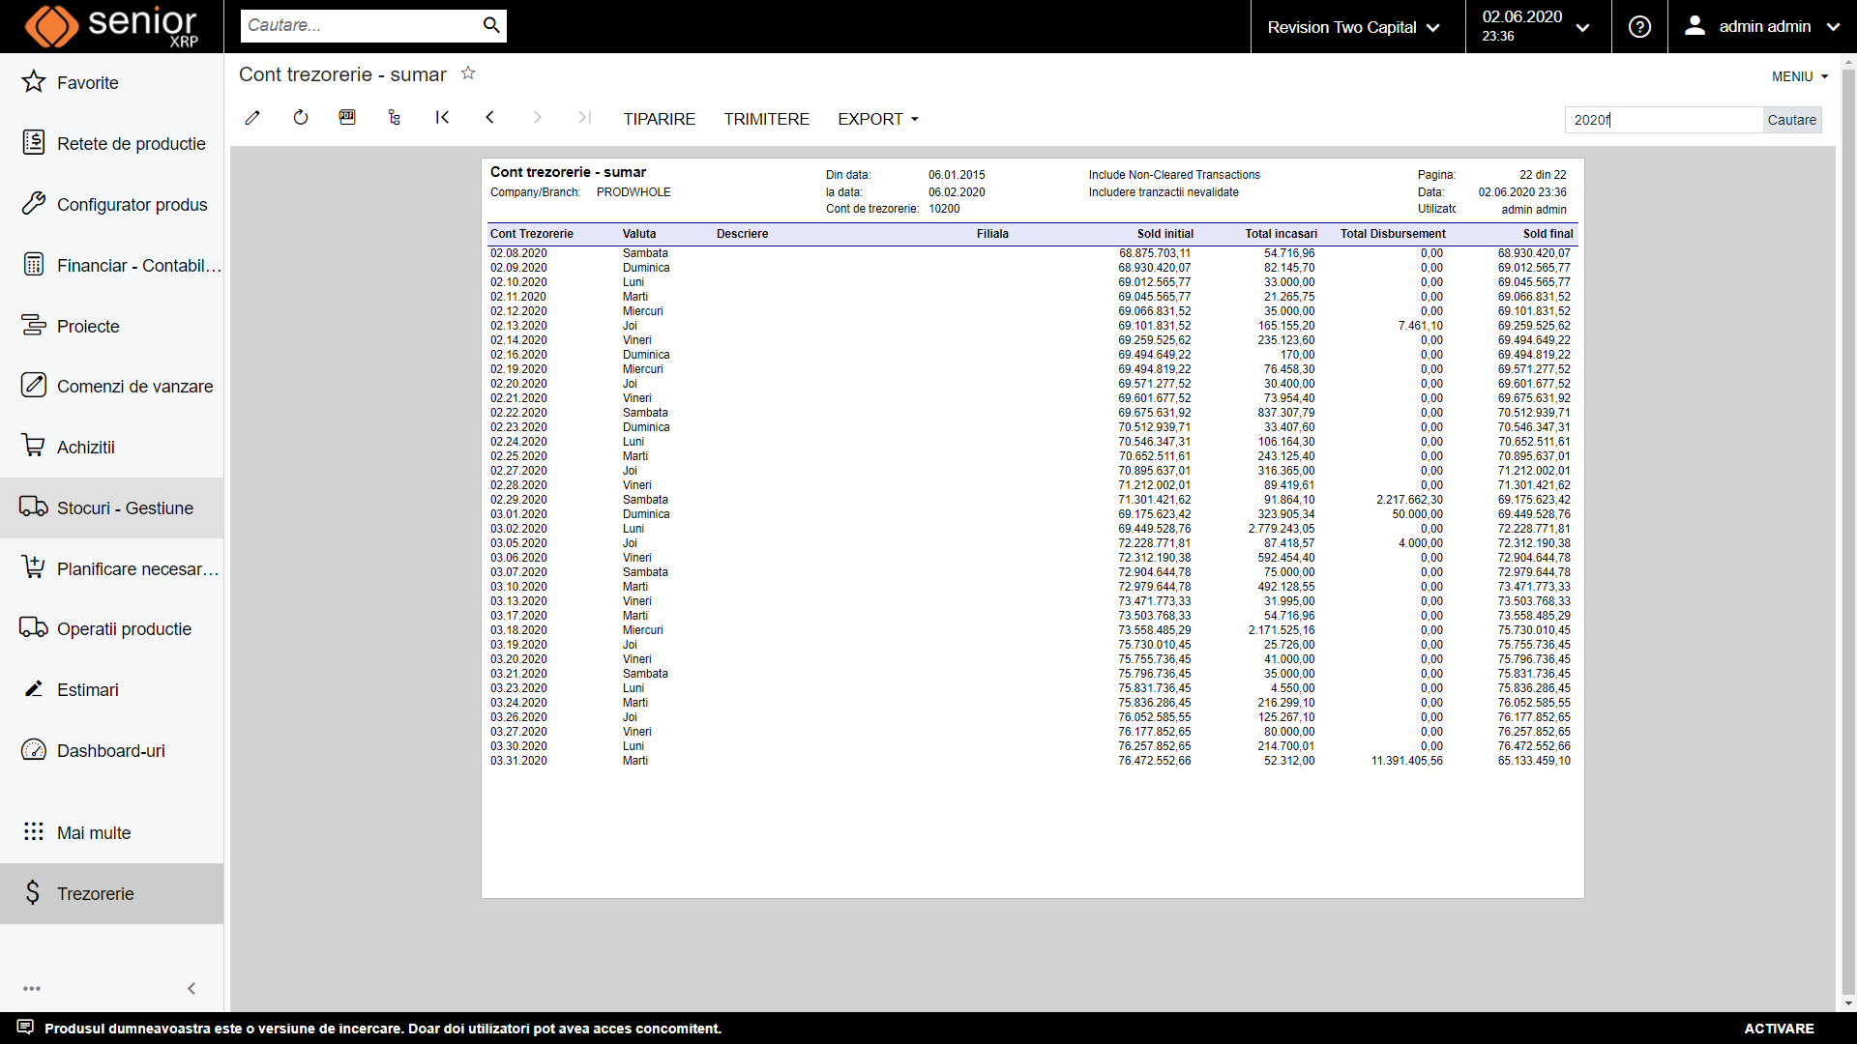Open Mai multe sidebar entry

112,833
